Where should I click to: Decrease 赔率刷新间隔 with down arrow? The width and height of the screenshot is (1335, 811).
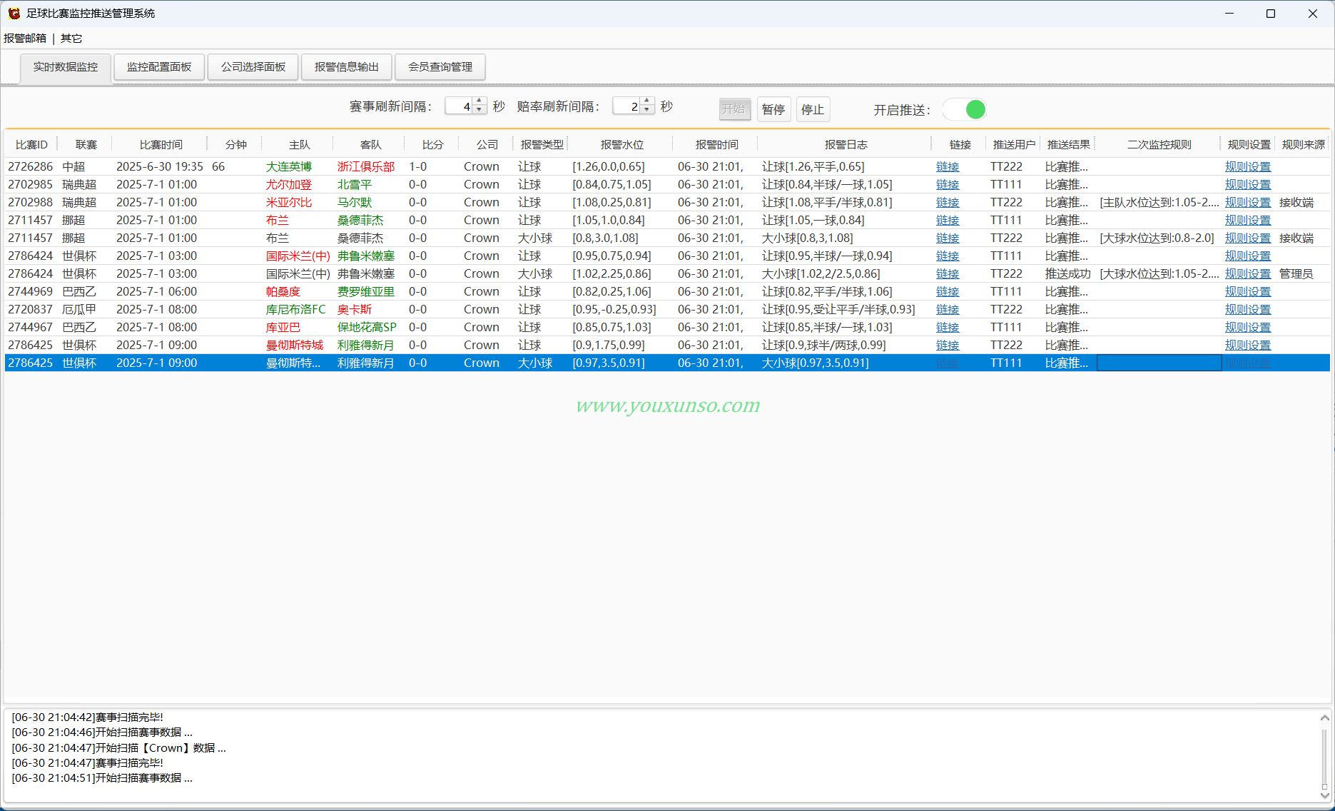pos(647,110)
